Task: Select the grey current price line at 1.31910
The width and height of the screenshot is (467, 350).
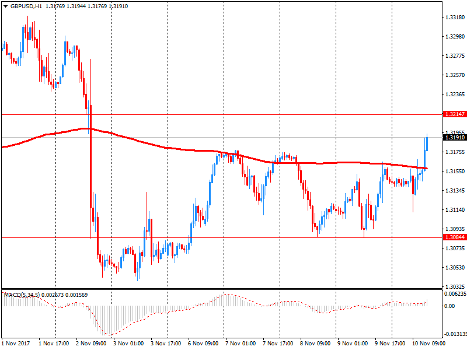Action: (222, 137)
